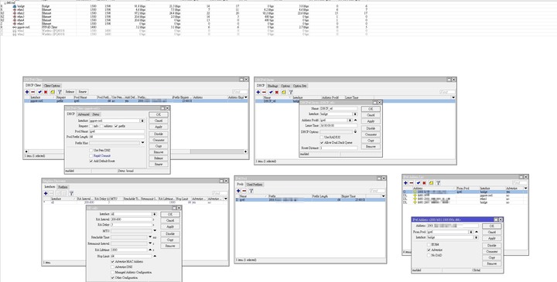557x282 pixels.
Task: Remove entry in IPv6 Pool window
Action: pos(244,191)
